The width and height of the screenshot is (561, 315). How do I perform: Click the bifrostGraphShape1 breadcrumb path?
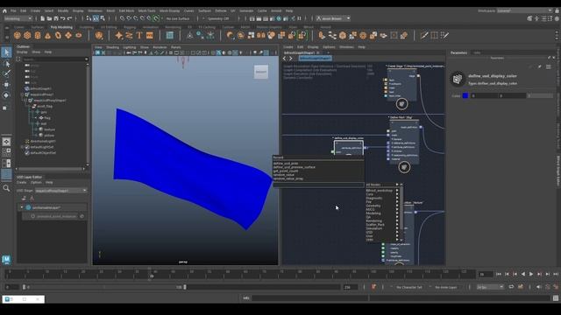[x=316, y=58]
